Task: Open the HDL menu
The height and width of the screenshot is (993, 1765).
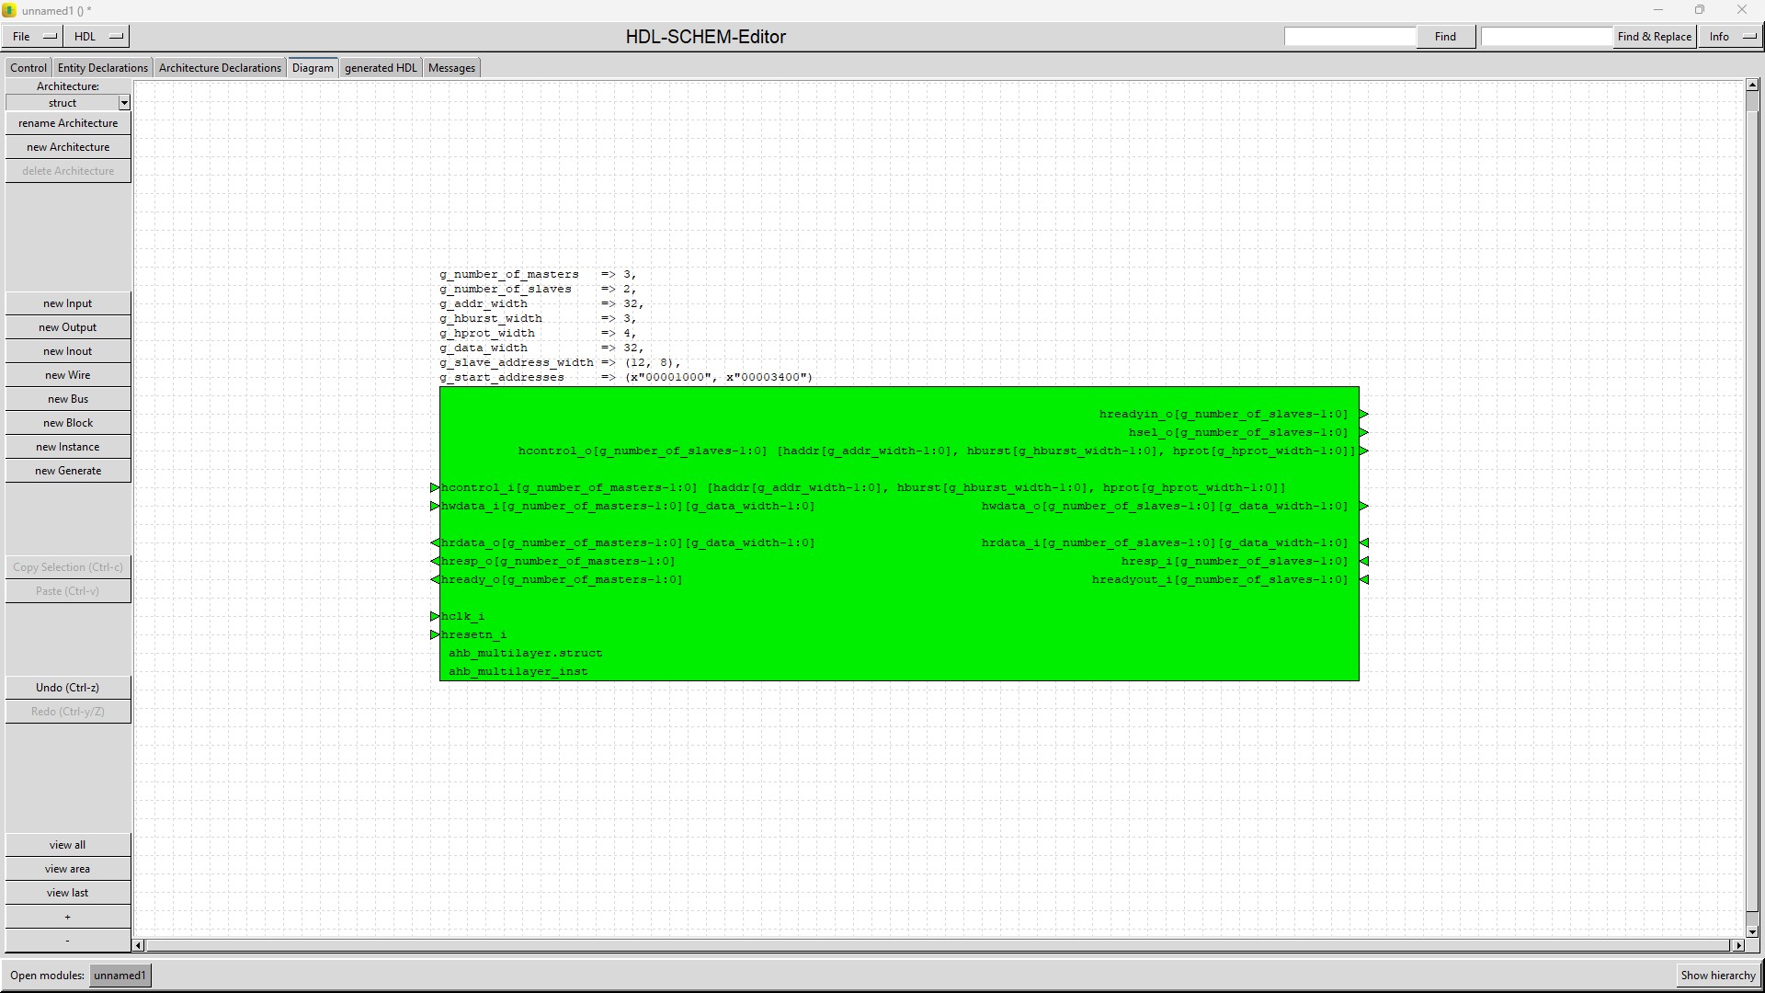Action: [x=97, y=37]
